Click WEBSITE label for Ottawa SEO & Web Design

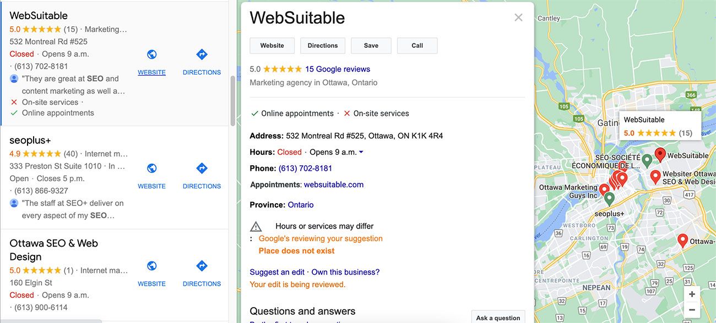point(151,284)
